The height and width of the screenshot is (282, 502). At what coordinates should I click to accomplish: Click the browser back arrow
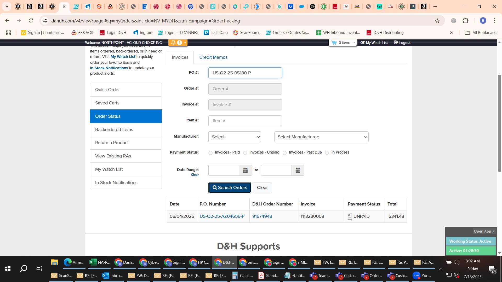tap(7, 21)
